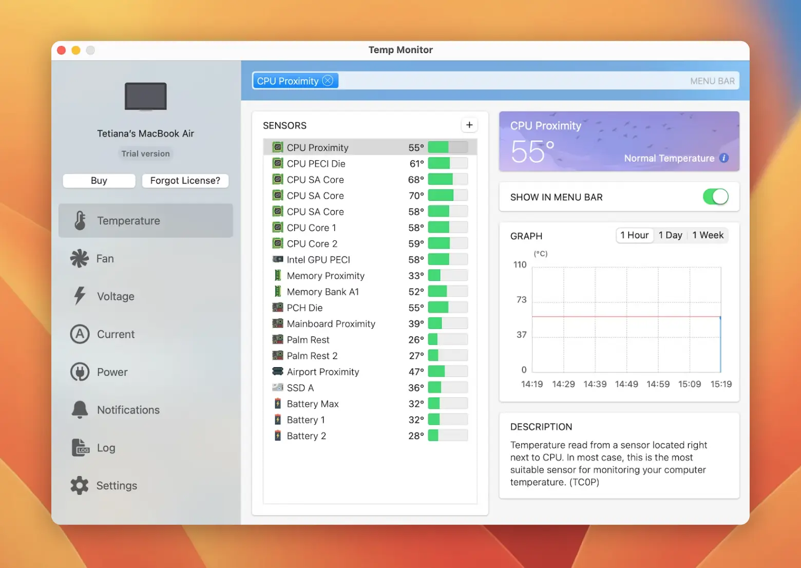Select the 1 Hour graph range
The height and width of the screenshot is (568, 801).
click(634, 235)
